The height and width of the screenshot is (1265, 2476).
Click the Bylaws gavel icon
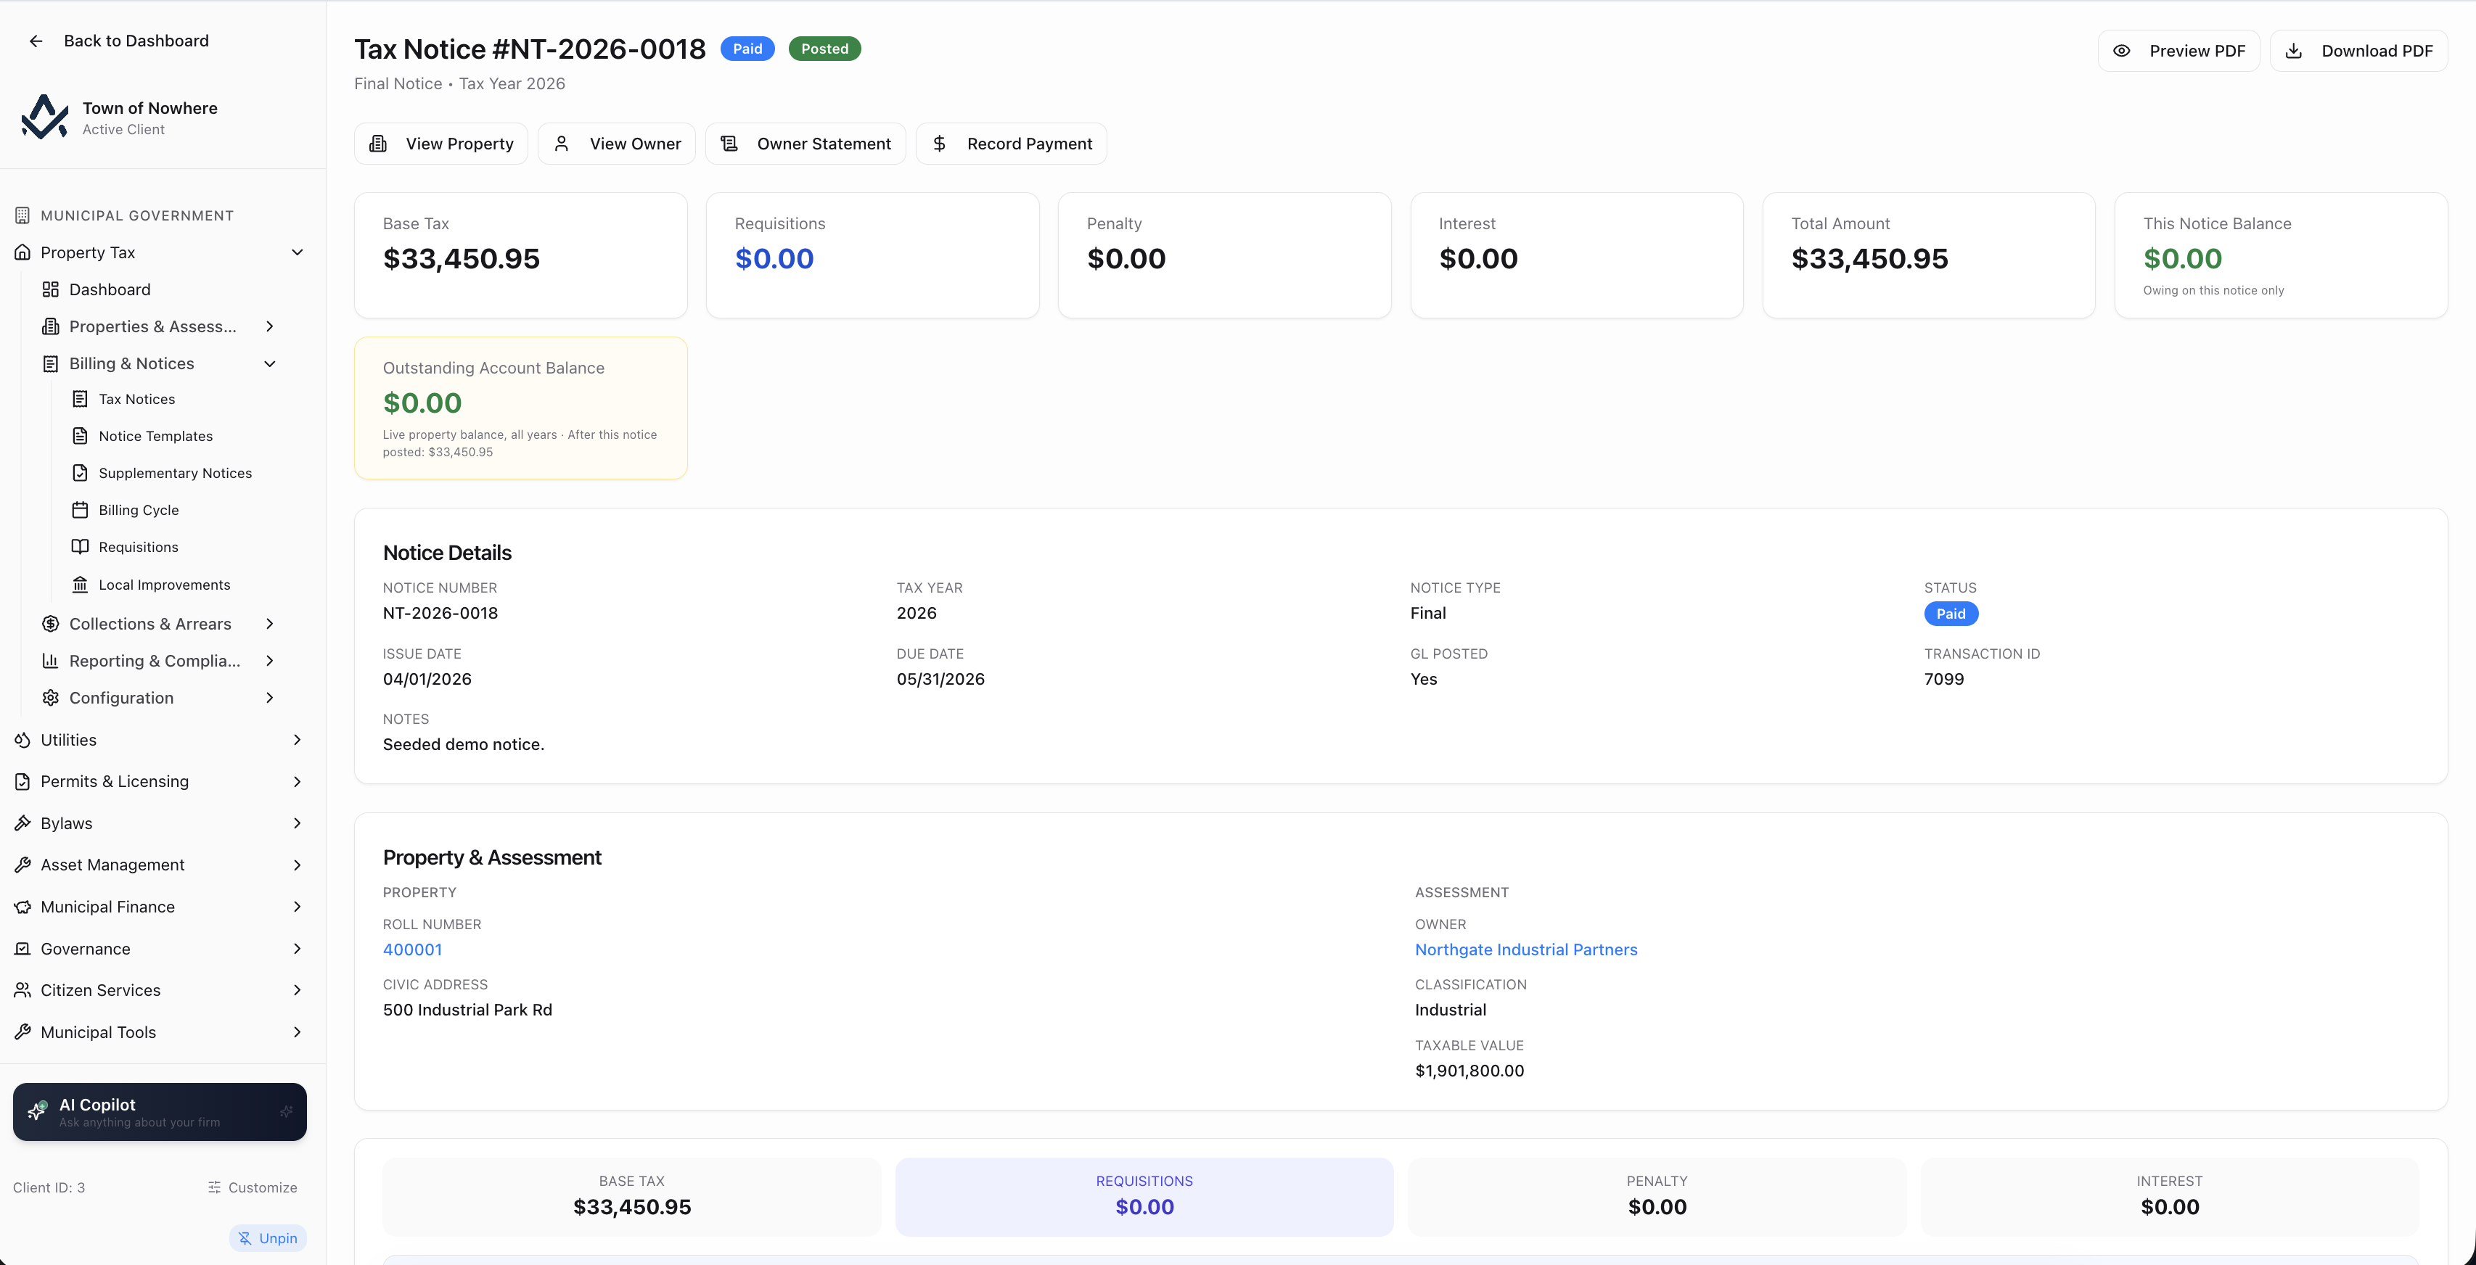coord(22,823)
